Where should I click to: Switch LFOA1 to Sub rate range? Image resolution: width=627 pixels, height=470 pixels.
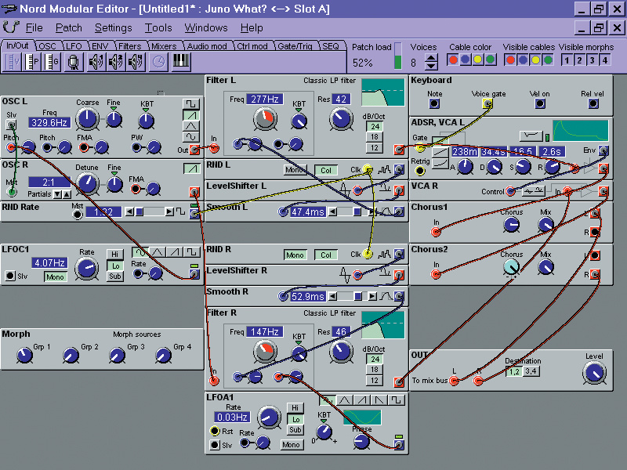click(294, 429)
